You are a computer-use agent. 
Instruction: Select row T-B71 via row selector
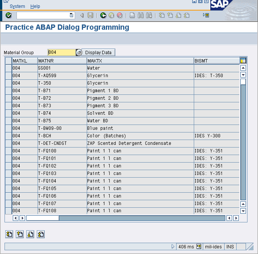point(9,91)
